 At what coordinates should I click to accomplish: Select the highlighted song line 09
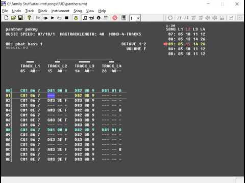point(187,44)
